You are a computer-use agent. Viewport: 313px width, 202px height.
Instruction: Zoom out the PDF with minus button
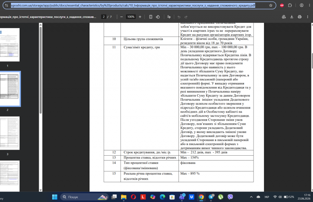tap(121, 17)
